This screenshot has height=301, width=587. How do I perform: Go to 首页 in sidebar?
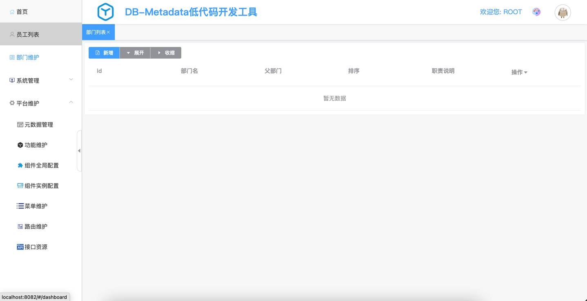(x=22, y=12)
